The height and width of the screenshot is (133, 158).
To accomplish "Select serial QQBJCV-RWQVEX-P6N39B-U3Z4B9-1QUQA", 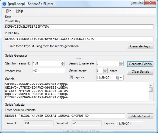I will [x=36, y=94].
